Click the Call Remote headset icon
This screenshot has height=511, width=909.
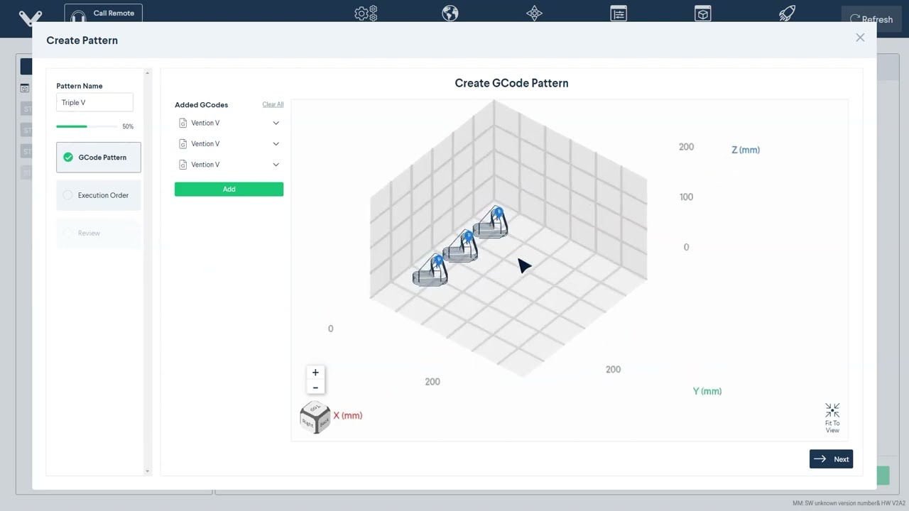[x=78, y=13]
